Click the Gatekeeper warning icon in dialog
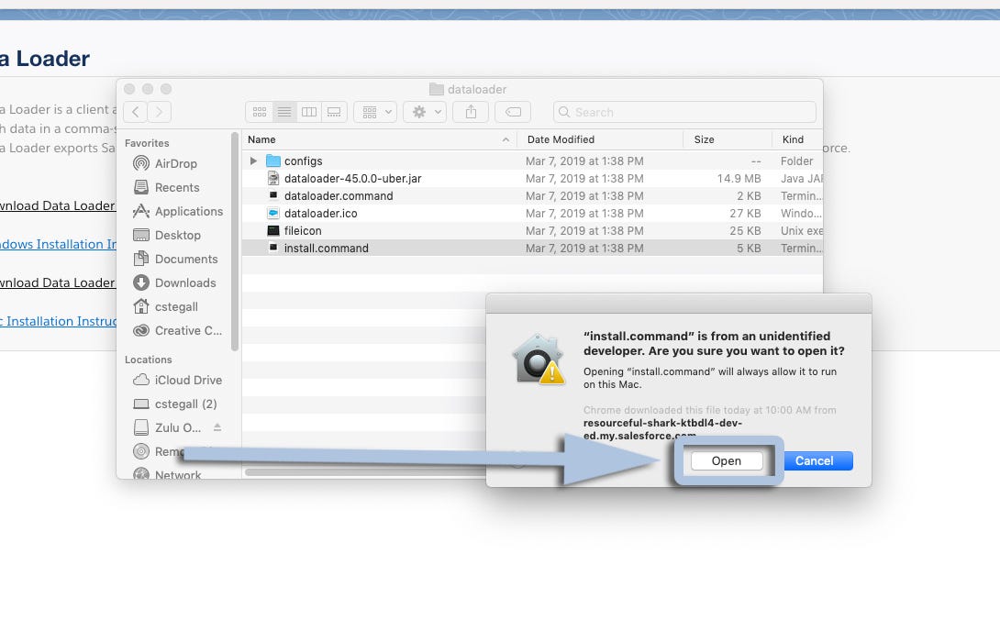The width and height of the screenshot is (1000, 620). tap(539, 360)
